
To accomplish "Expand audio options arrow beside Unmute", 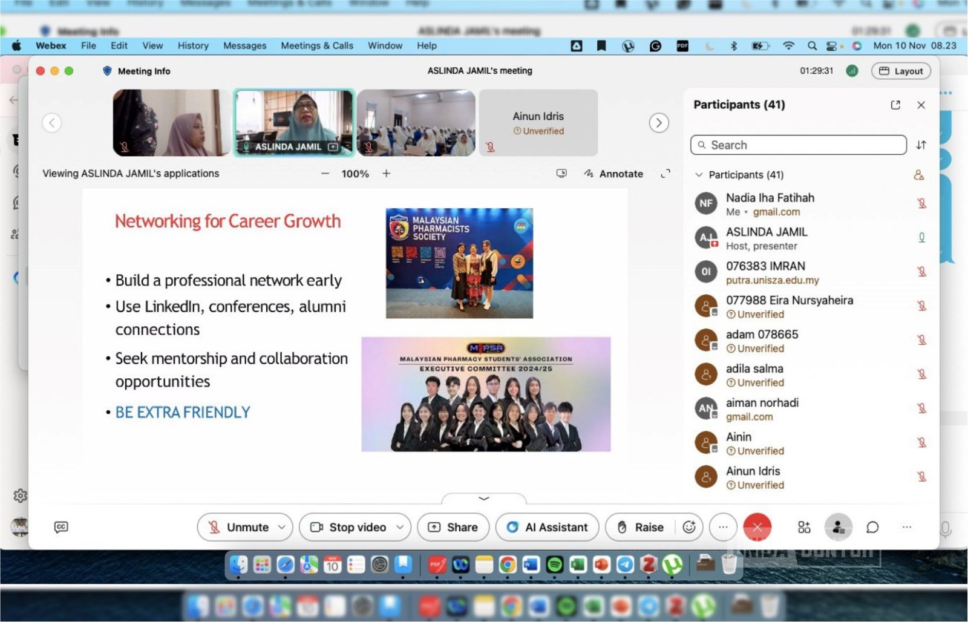I will (282, 527).
